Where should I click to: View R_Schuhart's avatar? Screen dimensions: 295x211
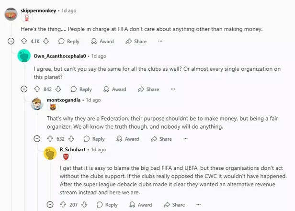point(50,153)
